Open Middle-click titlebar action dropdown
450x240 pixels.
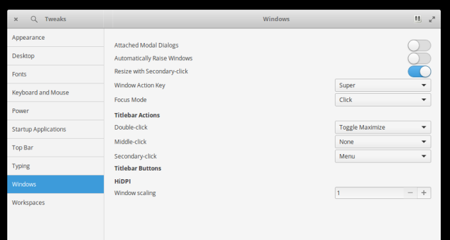(x=383, y=141)
